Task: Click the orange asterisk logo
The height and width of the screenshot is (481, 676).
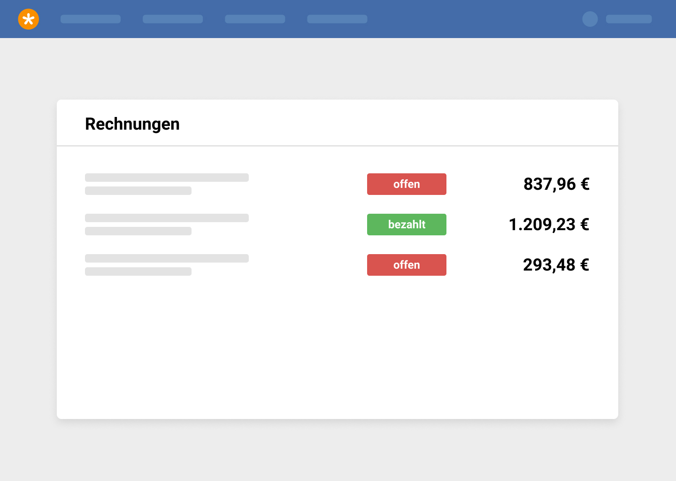Action: (x=29, y=19)
